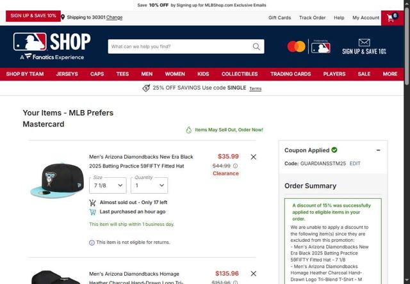Remove the New Era fitted hat item
The height and width of the screenshot is (284, 410).
tap(254, 157)
